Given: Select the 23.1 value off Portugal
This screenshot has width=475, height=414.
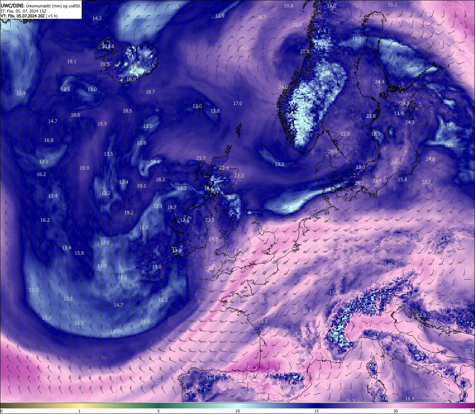Looking at the screenshot, I should tap(160, 382).
